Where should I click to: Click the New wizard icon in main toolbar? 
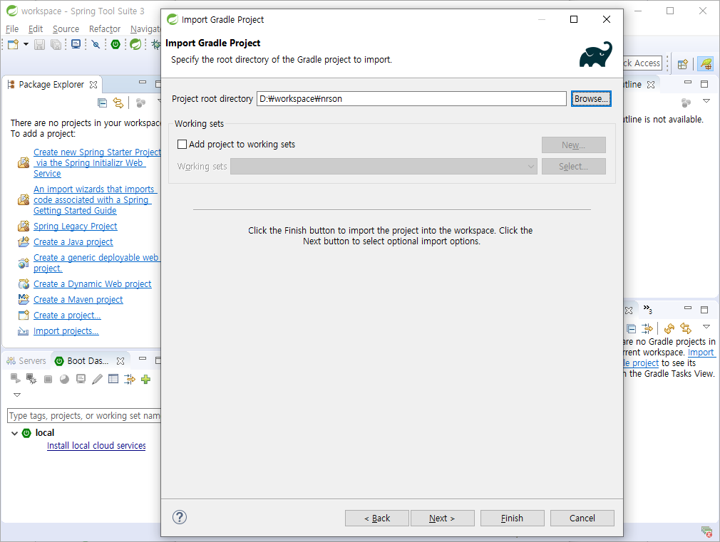pos(13,44)
